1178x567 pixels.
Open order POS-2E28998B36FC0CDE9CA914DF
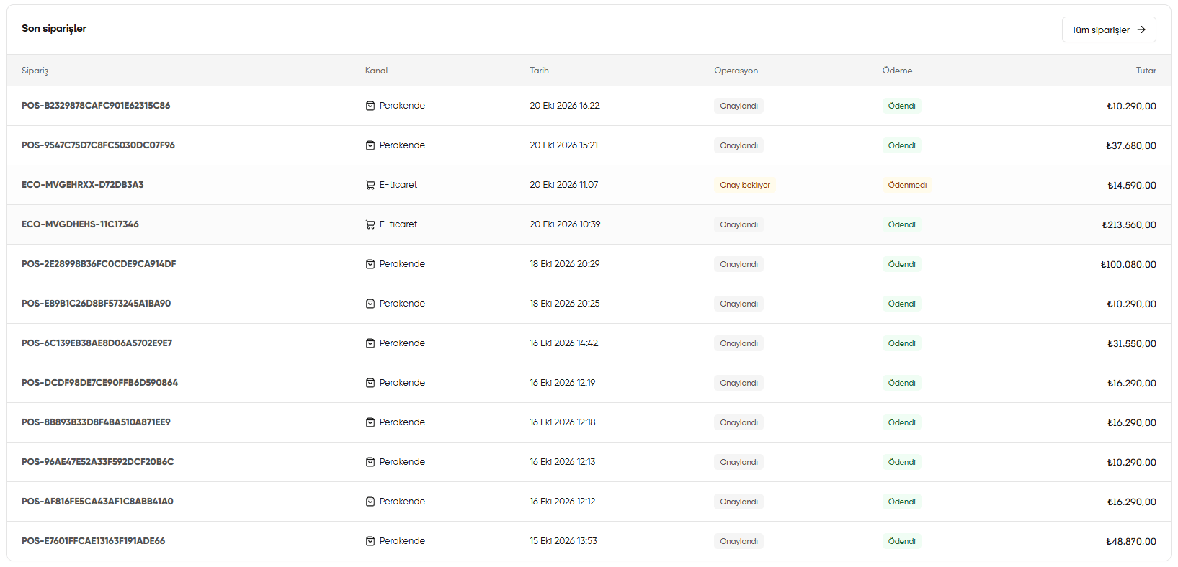(x=99, y=264)
